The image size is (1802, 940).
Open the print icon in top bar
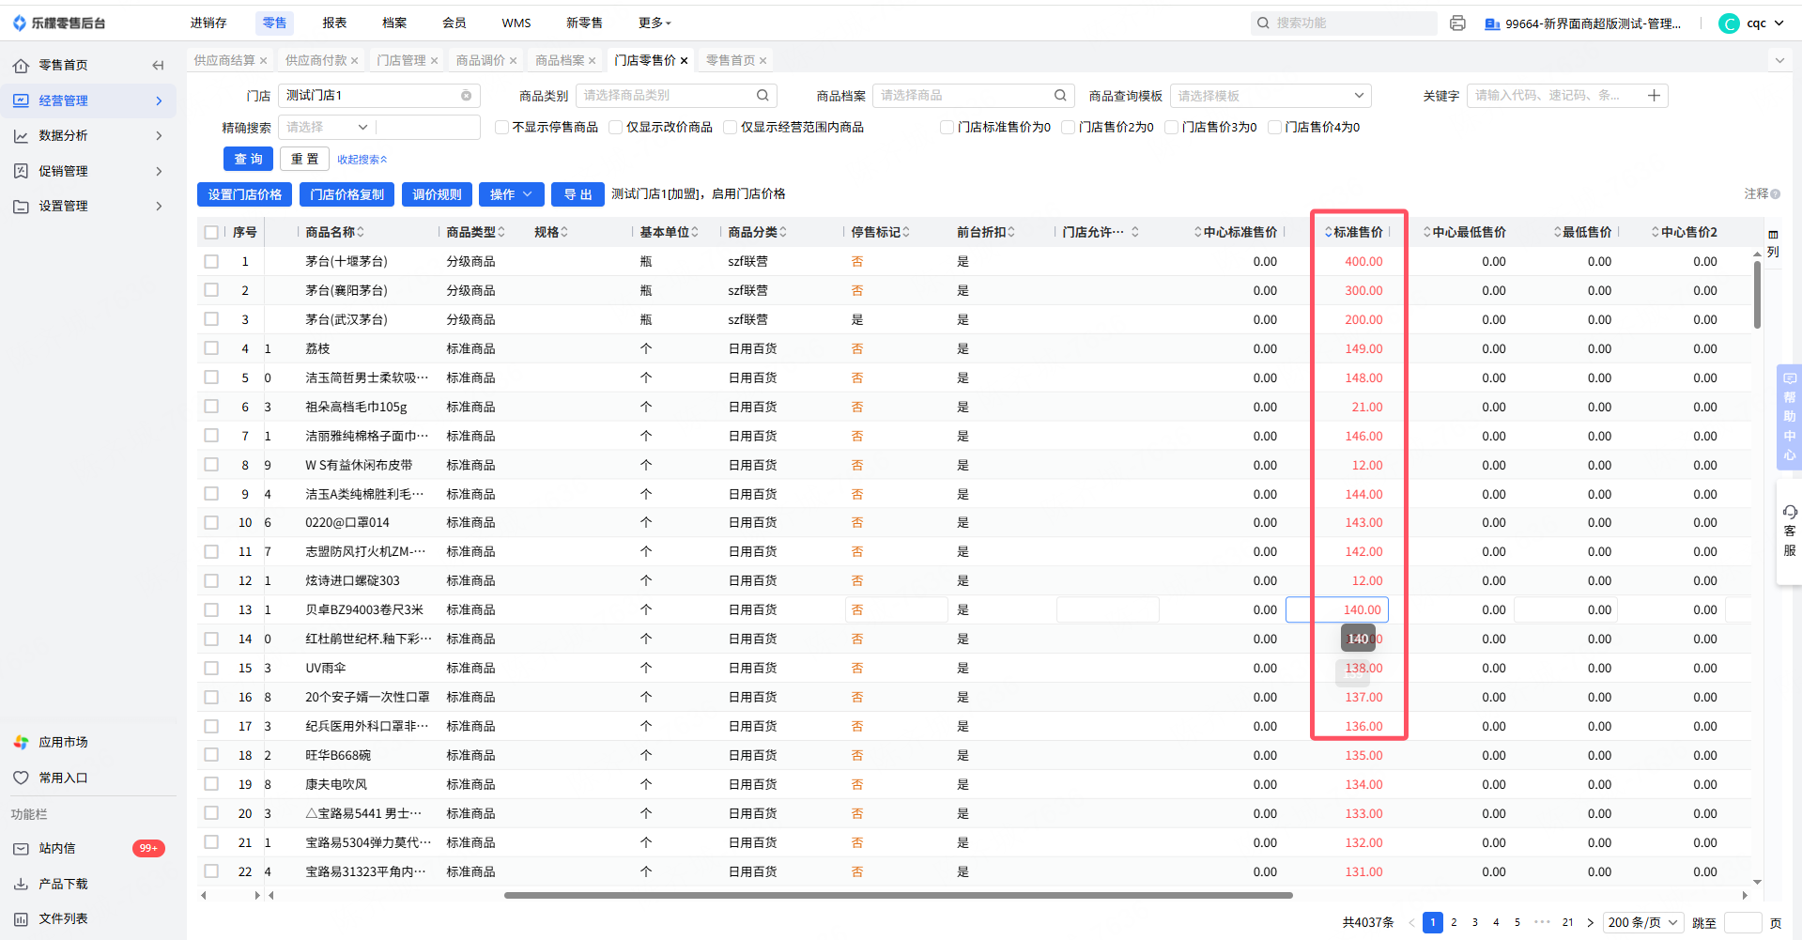pos(1457,23)
